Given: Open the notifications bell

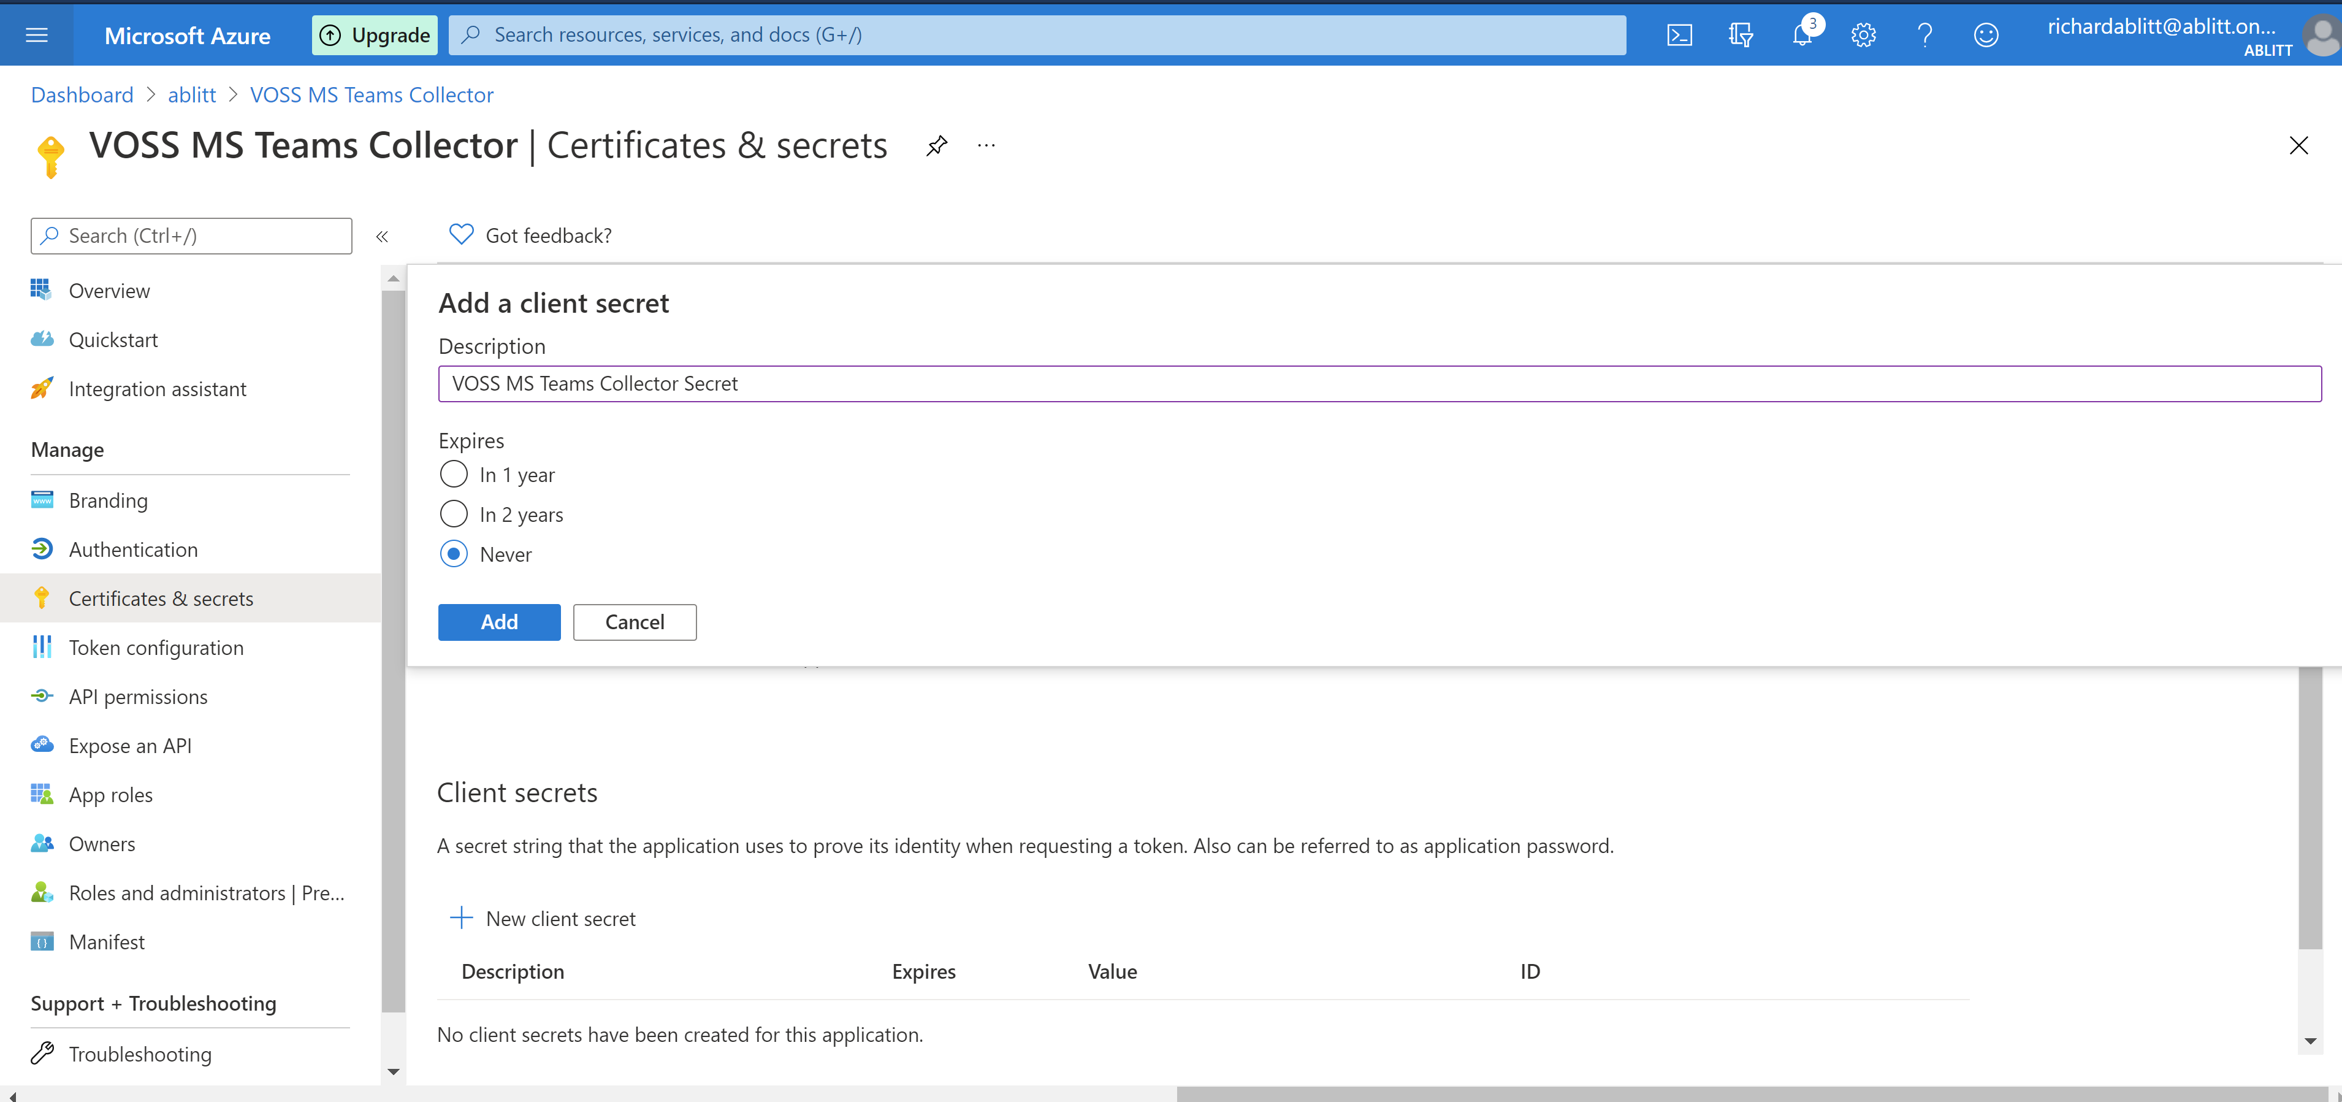Looking at the screenshot, I should 1802,34.
